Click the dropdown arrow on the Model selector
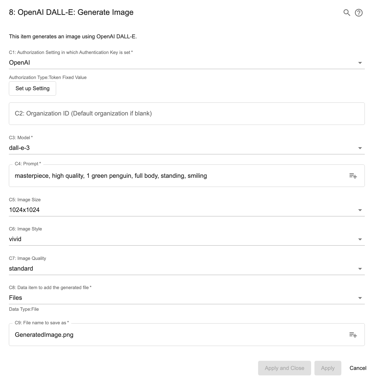Screen dimensions: 369x378 click(x=360, y=148)
